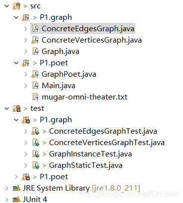
Task: Click the src source folder icon
Action: pos(16,6)
